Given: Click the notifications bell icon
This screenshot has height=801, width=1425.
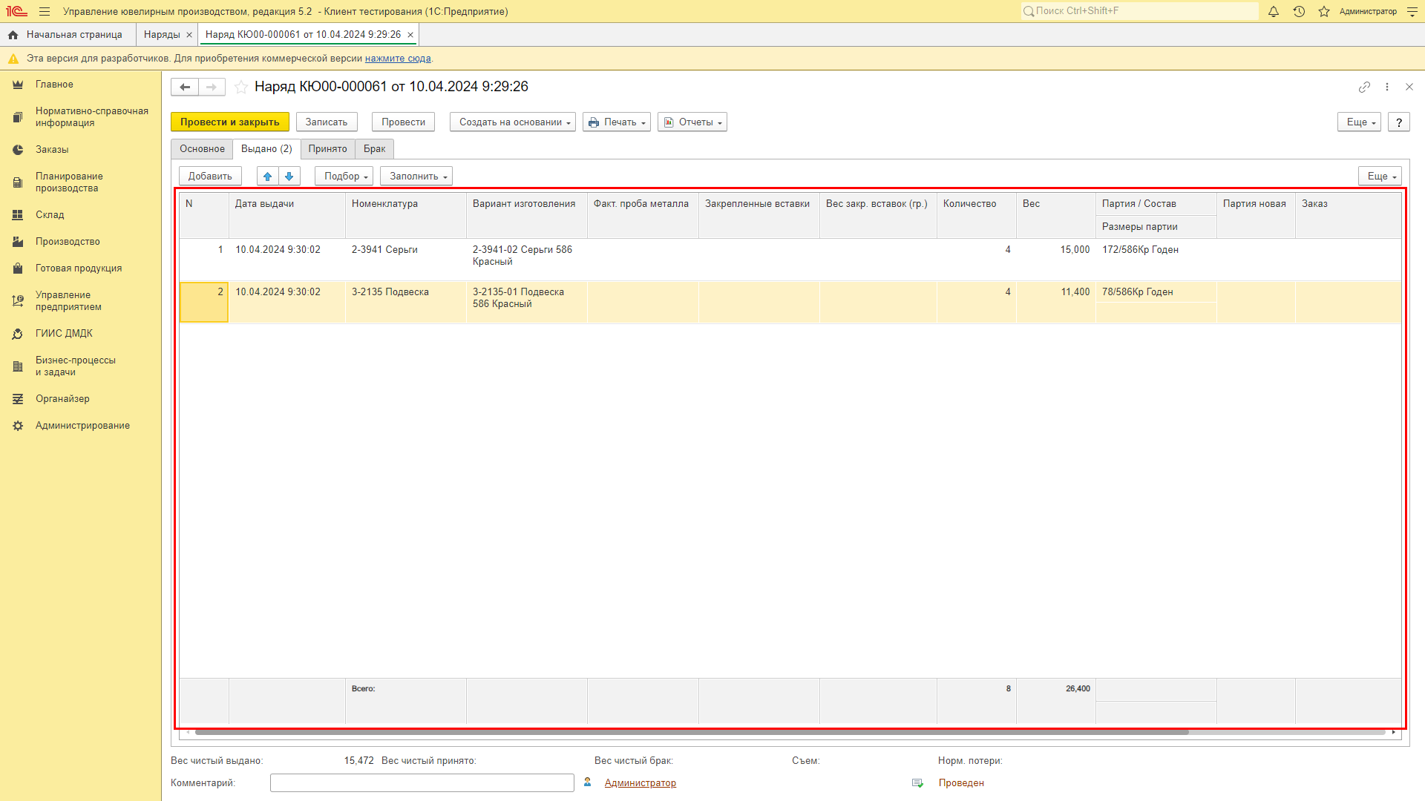Looking at the screenshot, I should pyautogui.click(x=1274, y=12).
